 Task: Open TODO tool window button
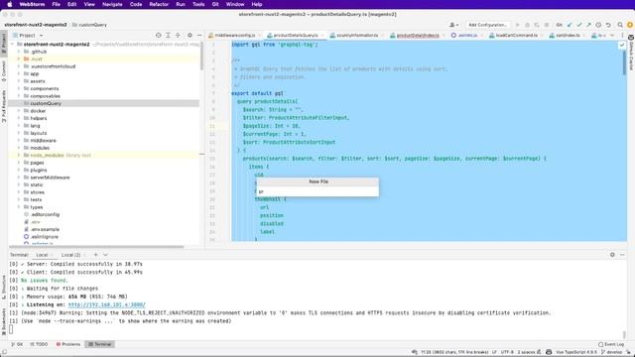pyautogui.click(x=39, y=344)
